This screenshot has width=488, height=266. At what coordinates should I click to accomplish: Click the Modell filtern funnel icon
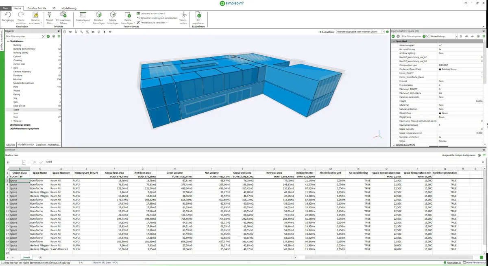tap(49, 15)
